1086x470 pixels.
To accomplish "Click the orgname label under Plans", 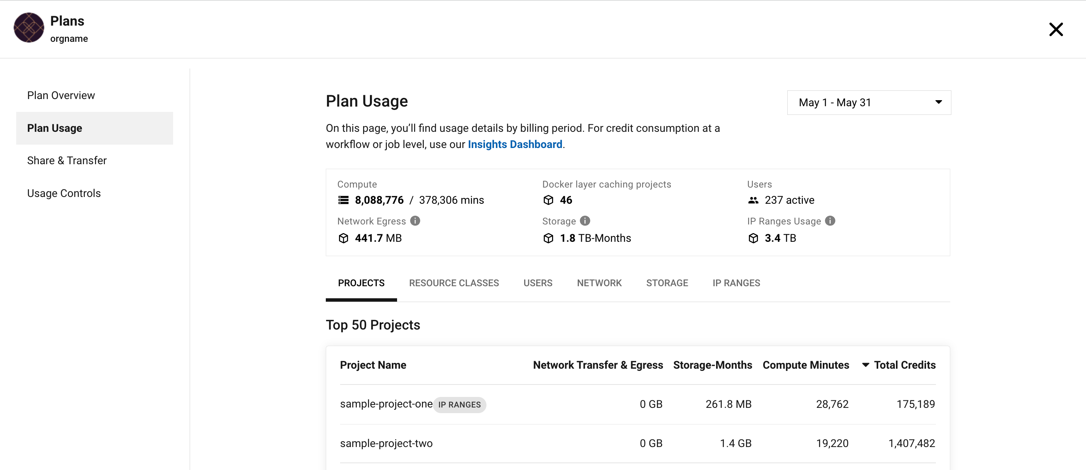I will point(69,39).
